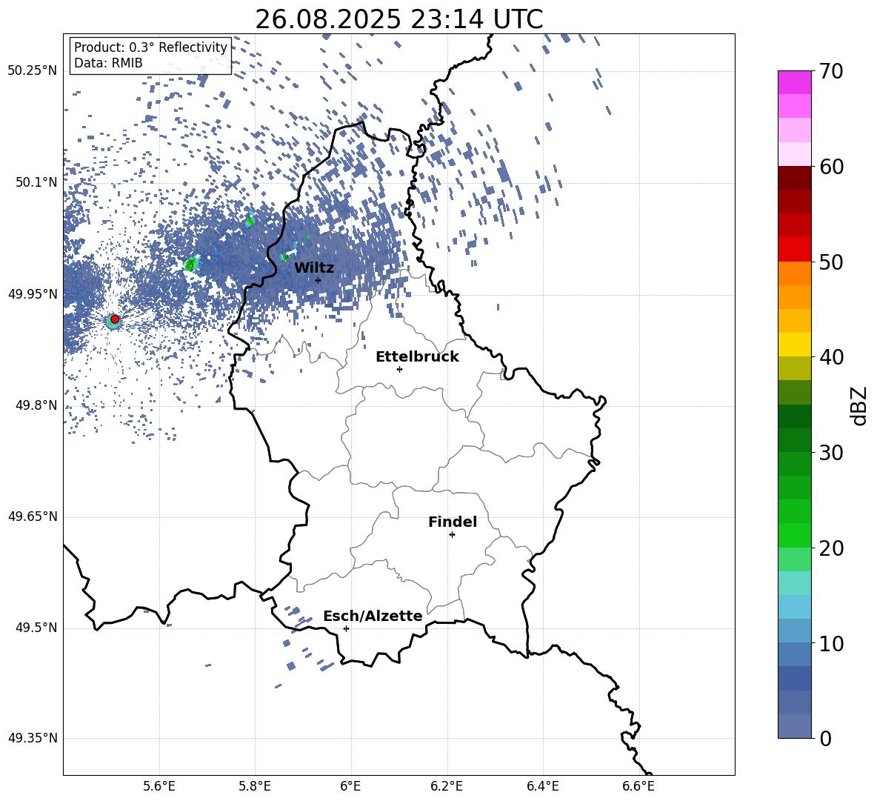
Task: Click the dark maroon colorbar segment below 60
Action: coord(794,179)
